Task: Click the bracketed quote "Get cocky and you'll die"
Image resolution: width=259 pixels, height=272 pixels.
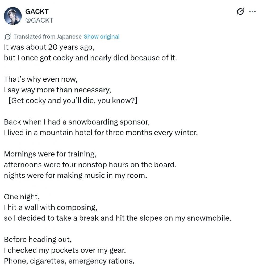Action: pyautogui.click(x=72, y=101)
